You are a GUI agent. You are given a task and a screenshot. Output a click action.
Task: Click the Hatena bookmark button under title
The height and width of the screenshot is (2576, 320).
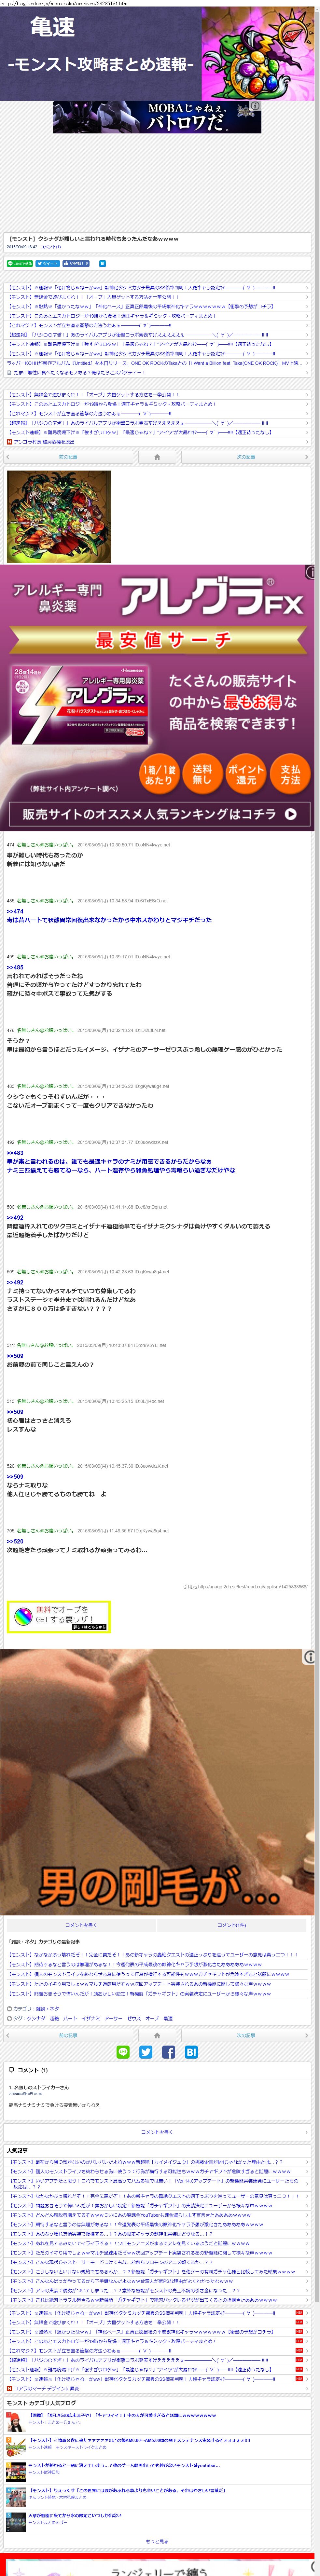click(102, 264)
